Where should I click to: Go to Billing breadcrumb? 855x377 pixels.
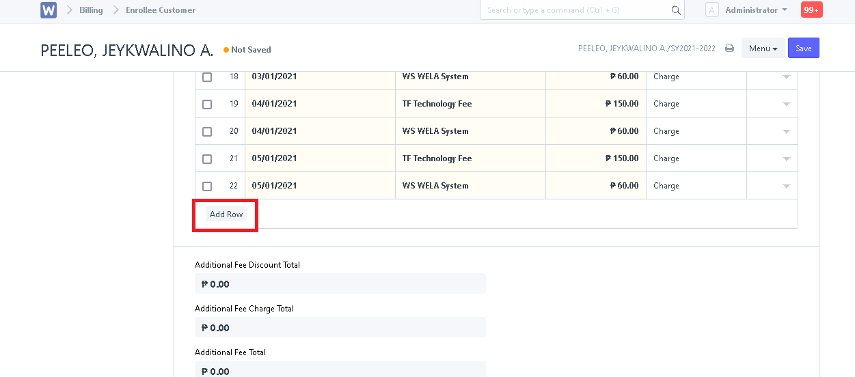pyautogui.click(x=91, y=10)
